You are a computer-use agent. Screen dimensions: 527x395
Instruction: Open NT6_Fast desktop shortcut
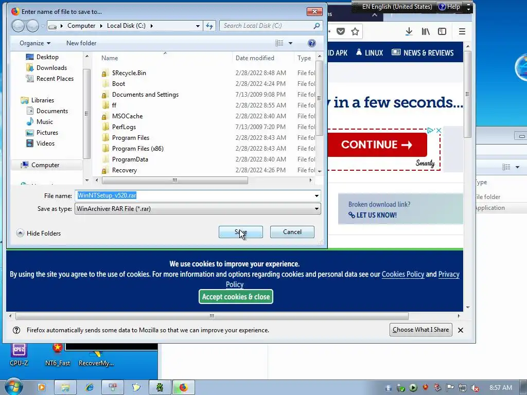58,355
